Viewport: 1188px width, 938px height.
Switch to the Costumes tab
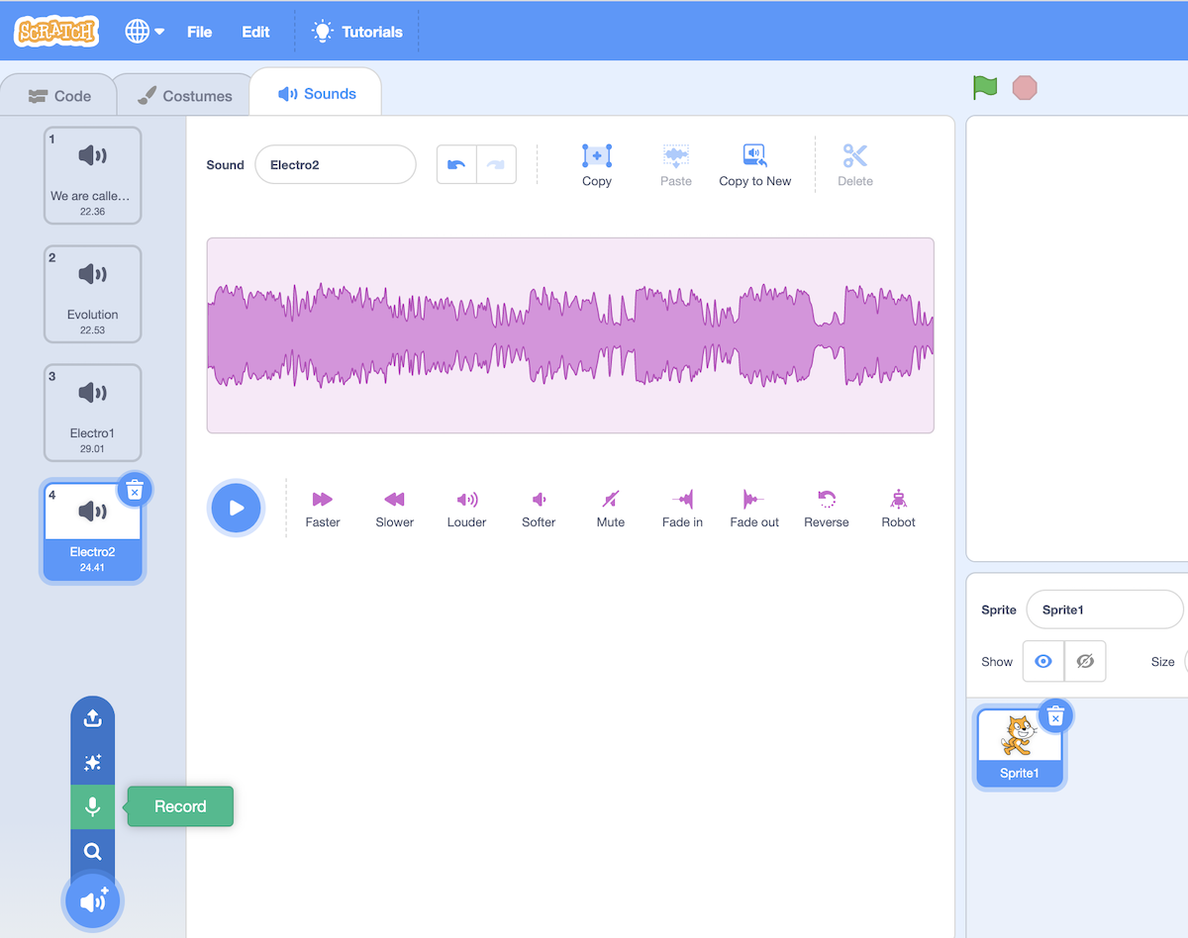[184, 96]
